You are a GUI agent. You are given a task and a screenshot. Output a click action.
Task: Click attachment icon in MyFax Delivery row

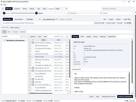click(x=33, y=68)
